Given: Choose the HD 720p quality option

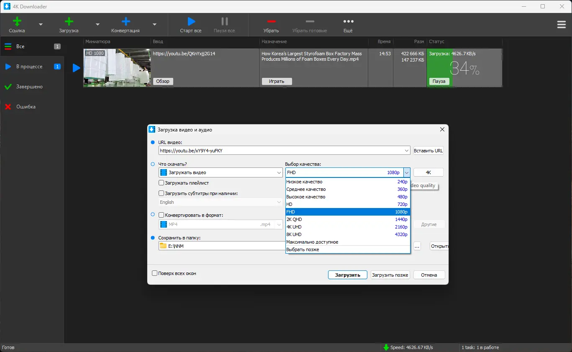Looking at the screenshot, I should pos(347,204).
